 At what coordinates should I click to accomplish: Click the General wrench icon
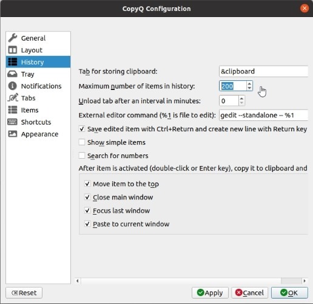point(13,38)
